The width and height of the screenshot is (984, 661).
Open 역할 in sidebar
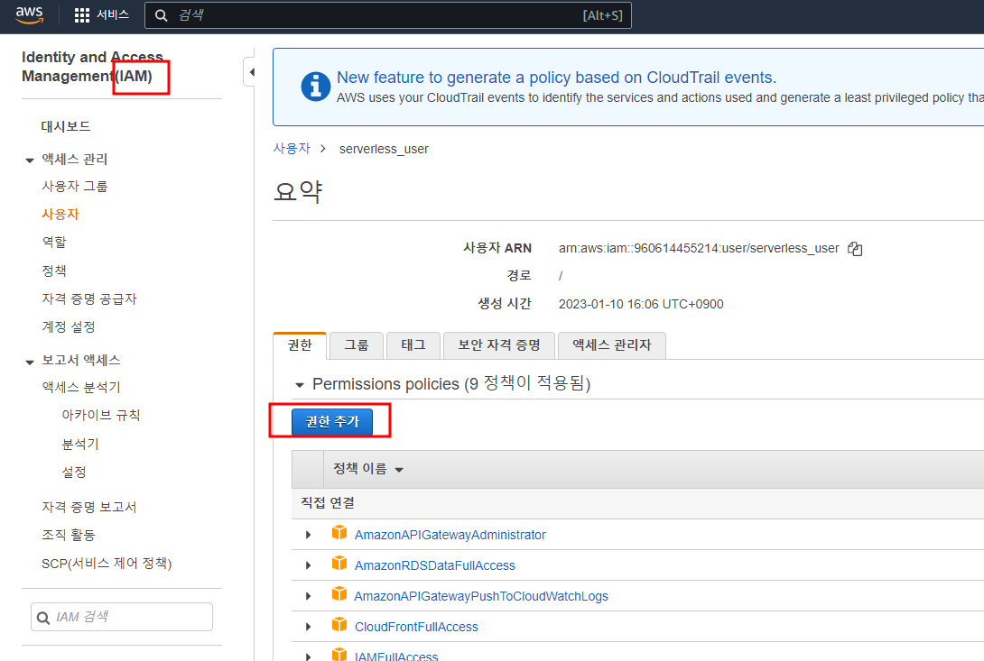click(54, 242)
